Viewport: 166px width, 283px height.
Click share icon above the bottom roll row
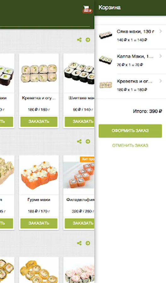point(79,243)
